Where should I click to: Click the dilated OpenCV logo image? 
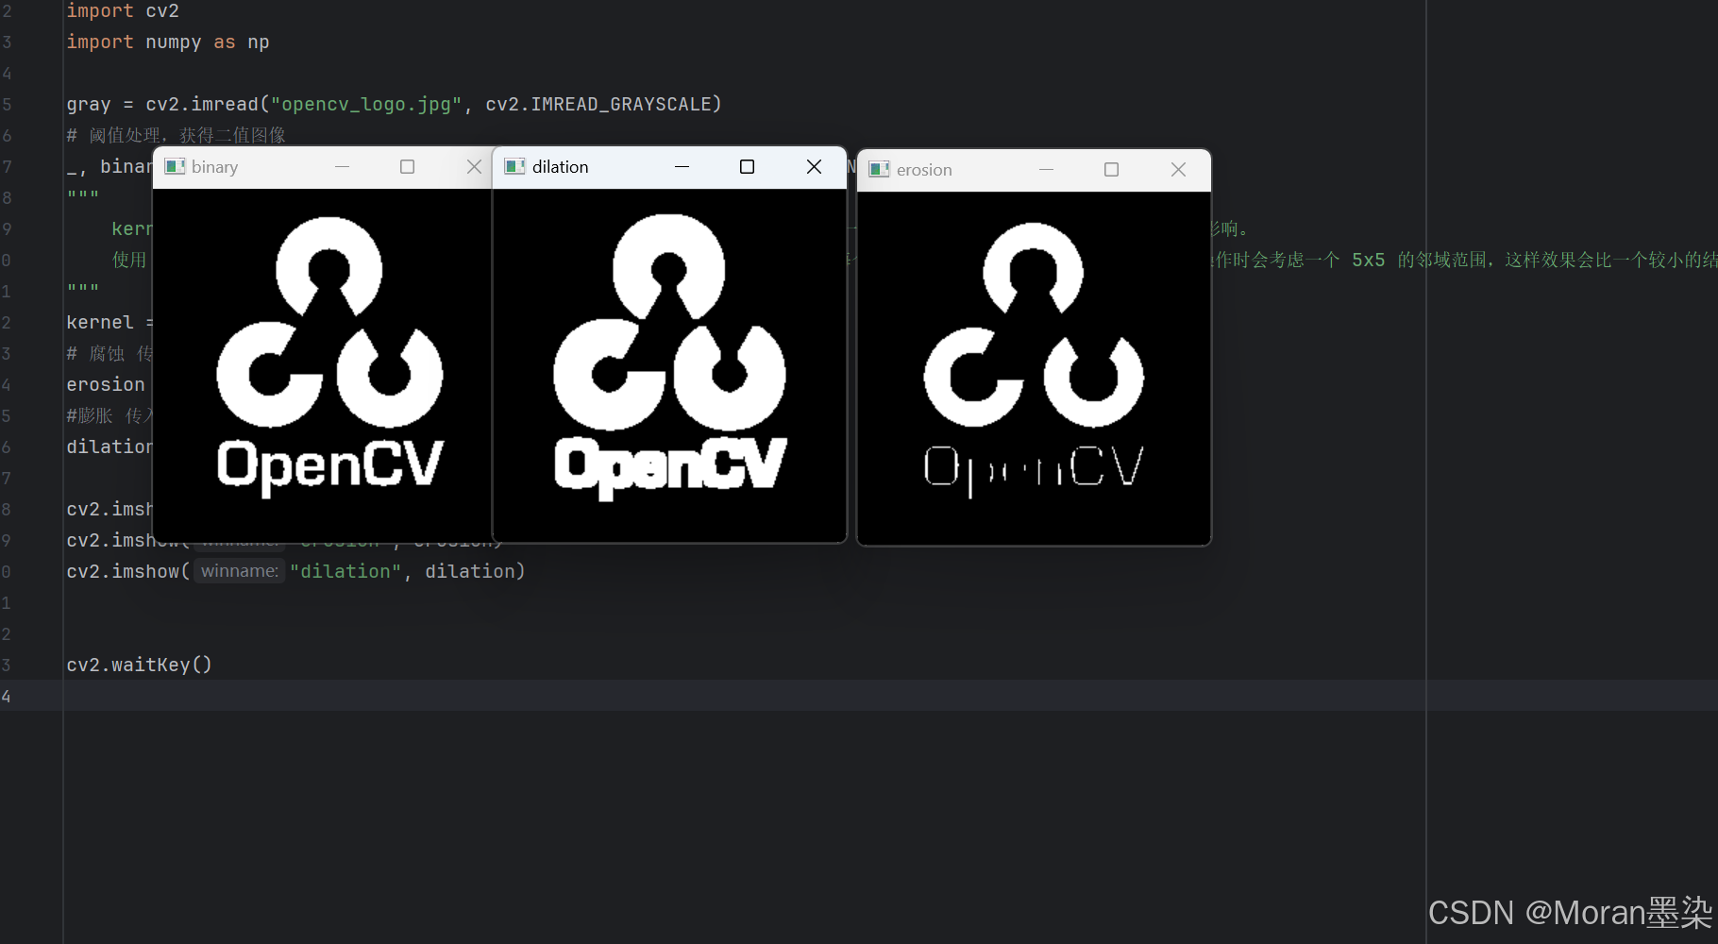(x=669, y=365)
